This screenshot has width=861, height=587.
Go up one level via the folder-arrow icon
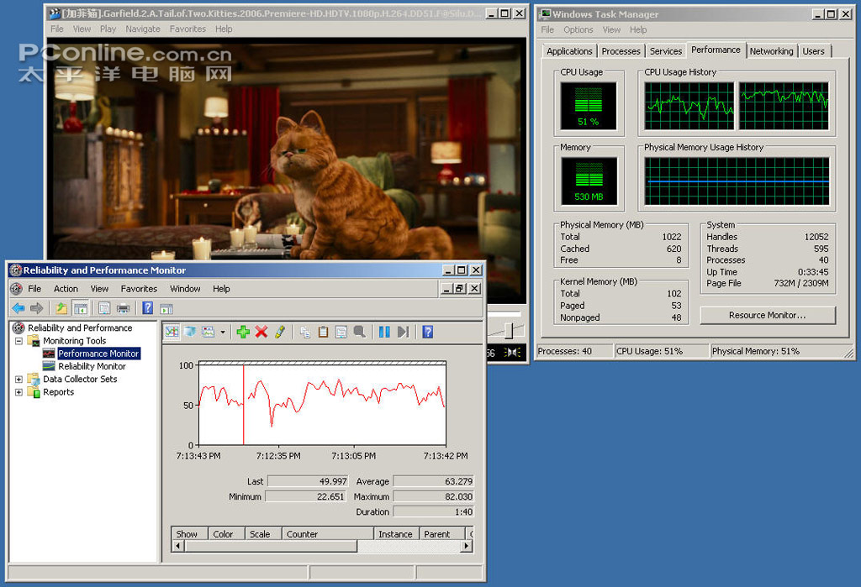[x=61, y=308]
